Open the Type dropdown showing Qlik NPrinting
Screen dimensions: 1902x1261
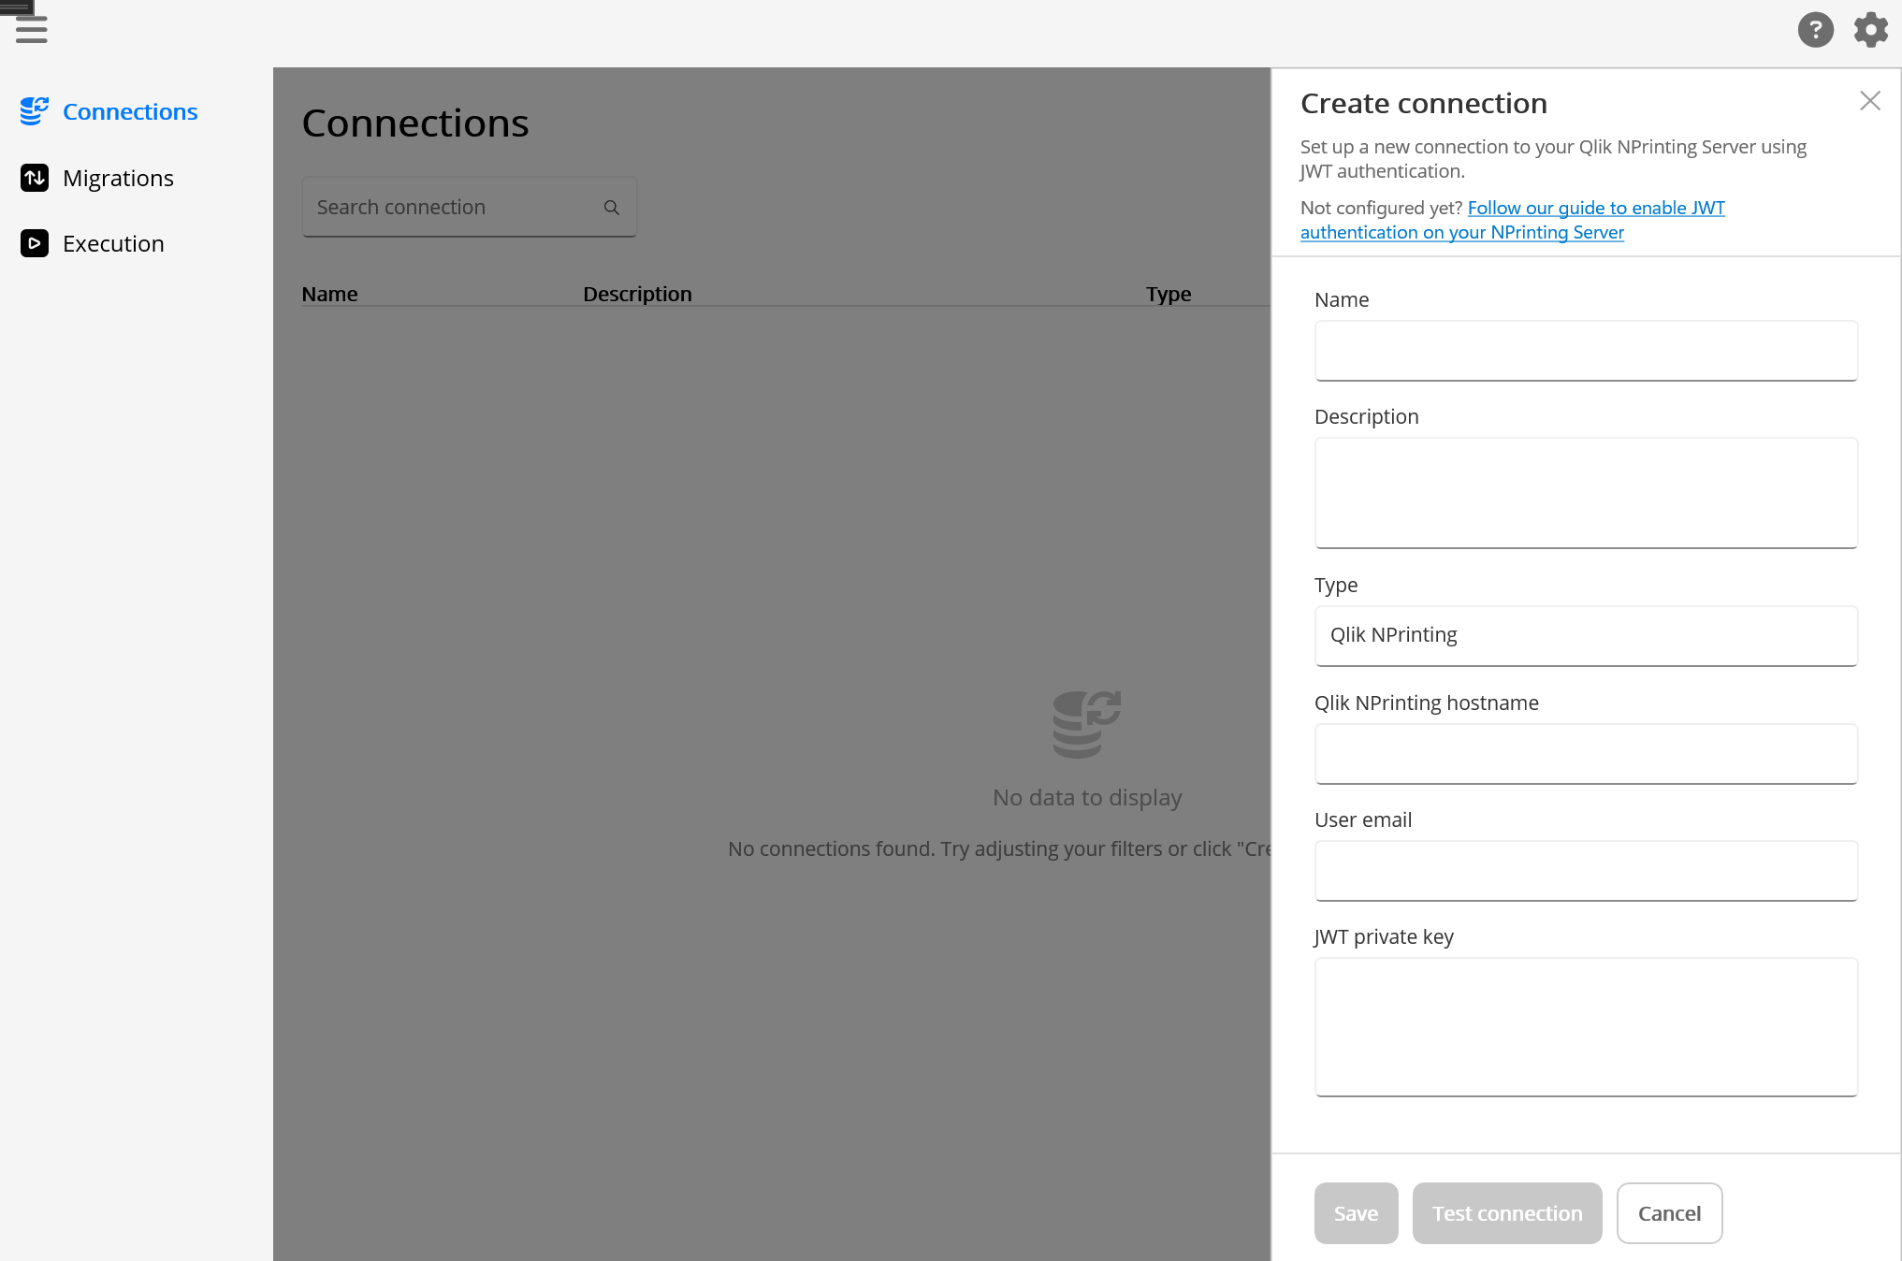(x=1585, y=635)
